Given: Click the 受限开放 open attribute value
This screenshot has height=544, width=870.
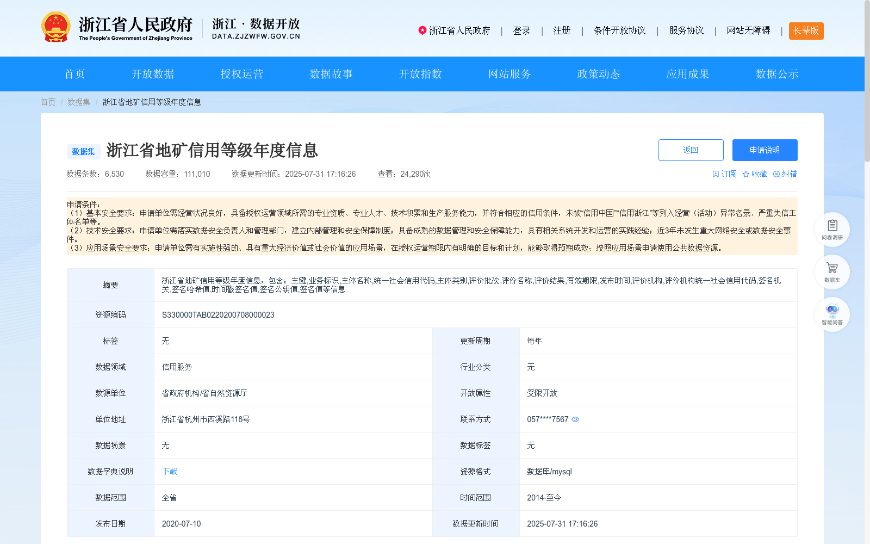Looking at the screenshot, I should click(542, 393).
